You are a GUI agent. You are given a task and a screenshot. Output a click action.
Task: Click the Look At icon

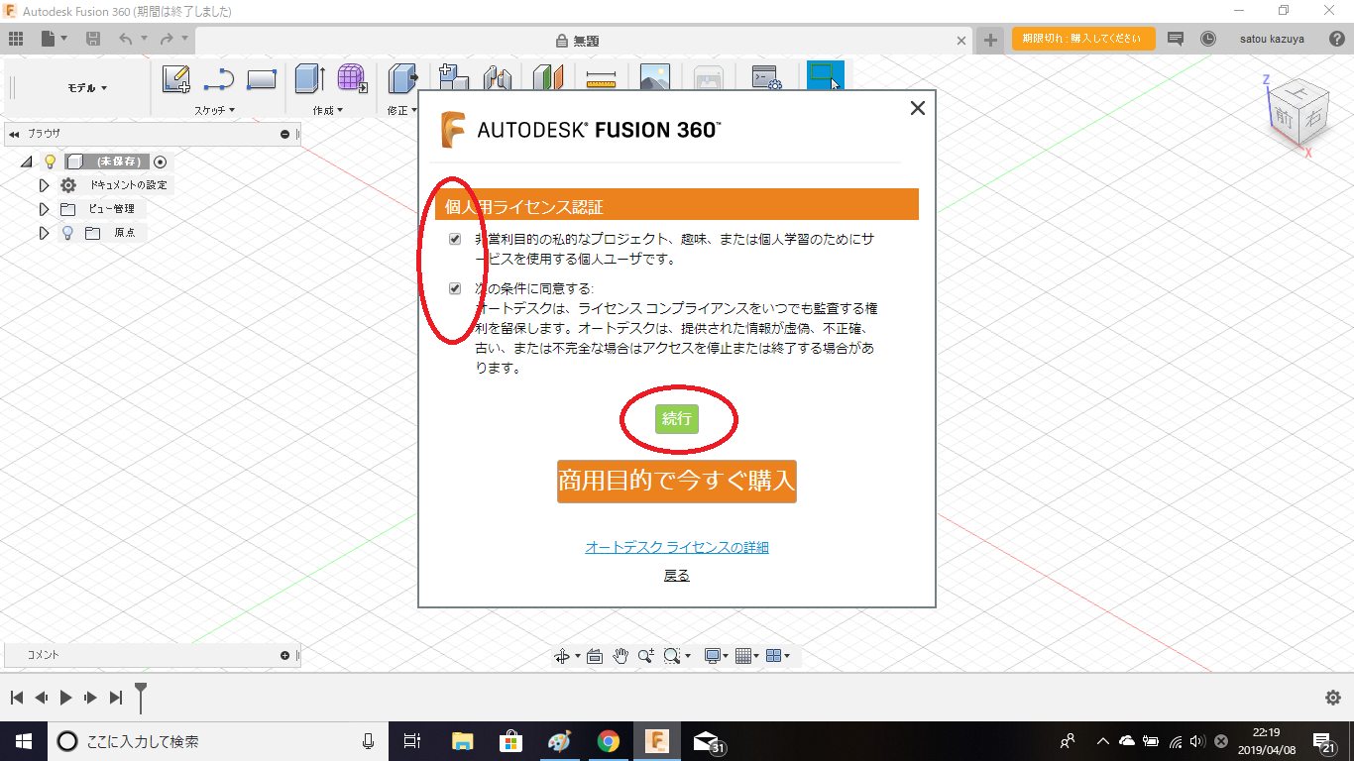(x=595, y=656)
